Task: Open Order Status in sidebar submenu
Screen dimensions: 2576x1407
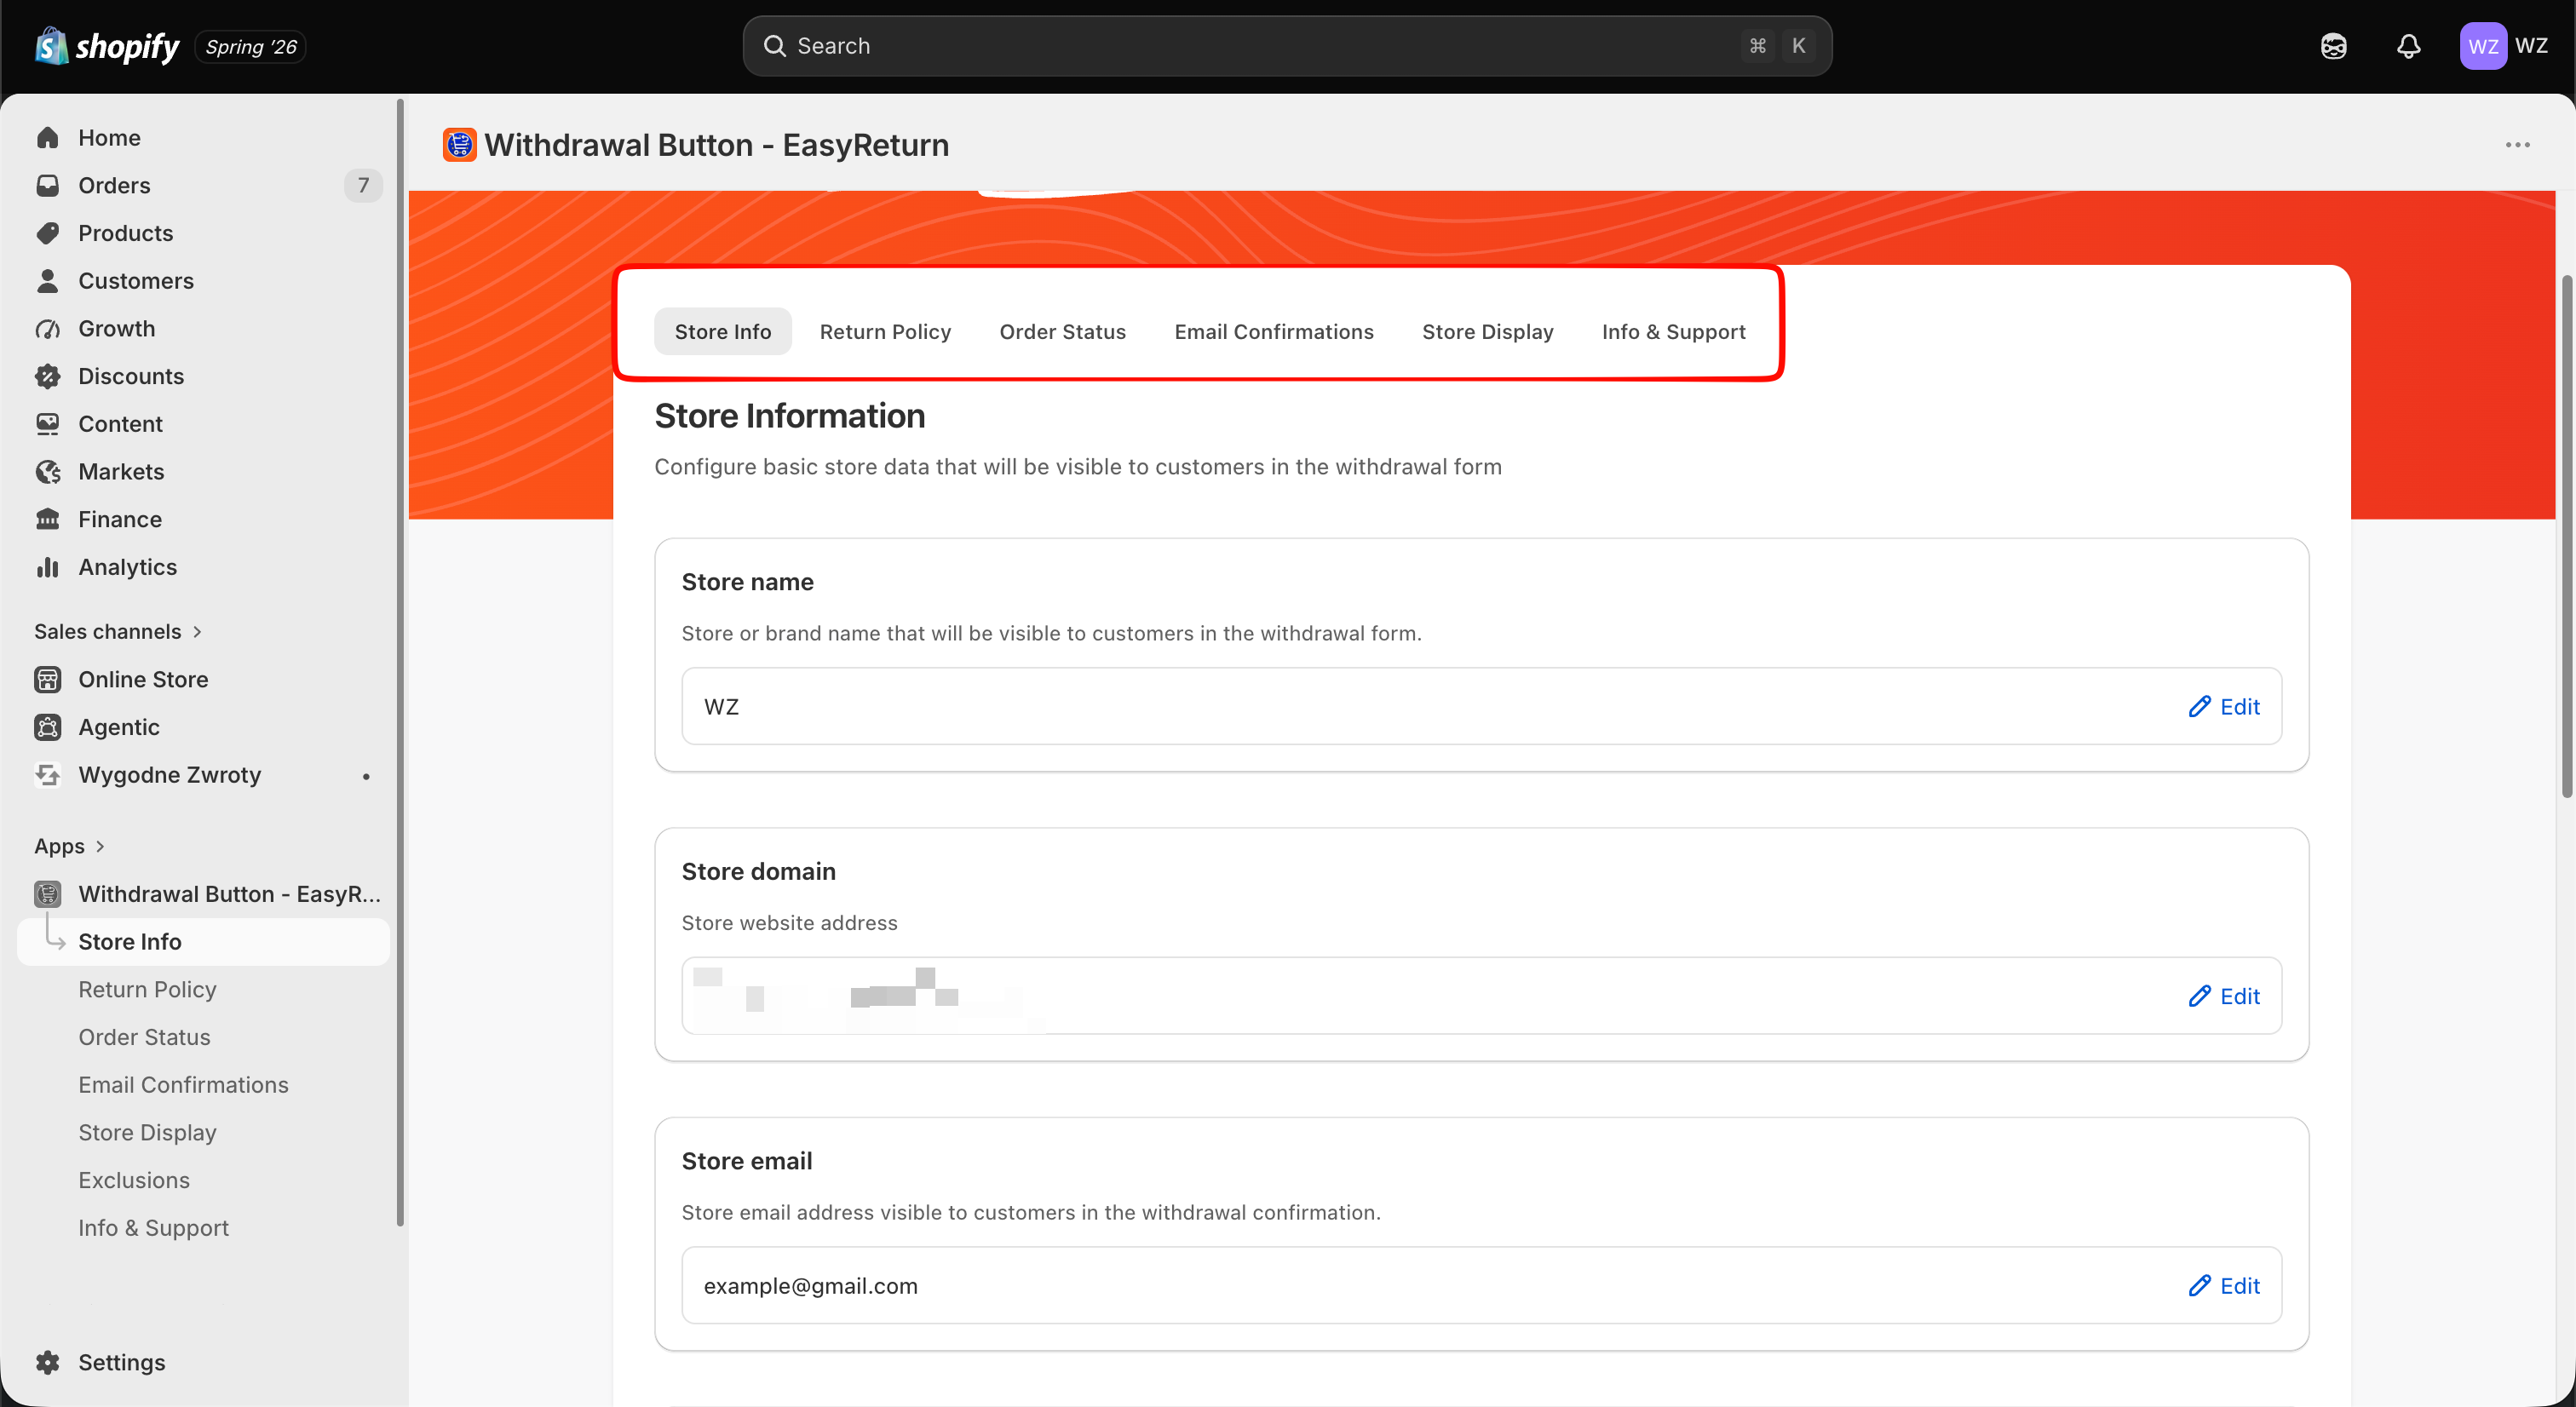Action: [x=144, y=1038]
